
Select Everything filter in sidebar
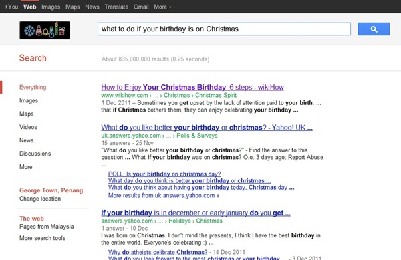click(33, 87)
